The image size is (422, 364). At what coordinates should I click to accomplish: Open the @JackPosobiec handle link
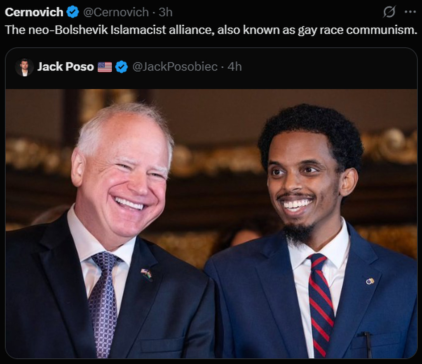point(175,67)
